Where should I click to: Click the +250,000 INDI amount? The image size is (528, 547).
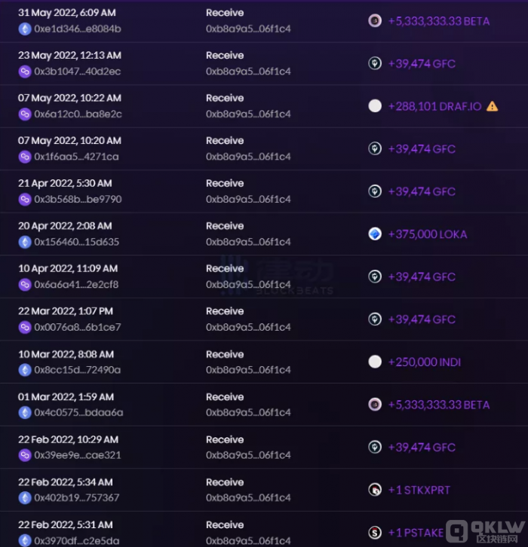pyautogui.click(x=424, y=362)
